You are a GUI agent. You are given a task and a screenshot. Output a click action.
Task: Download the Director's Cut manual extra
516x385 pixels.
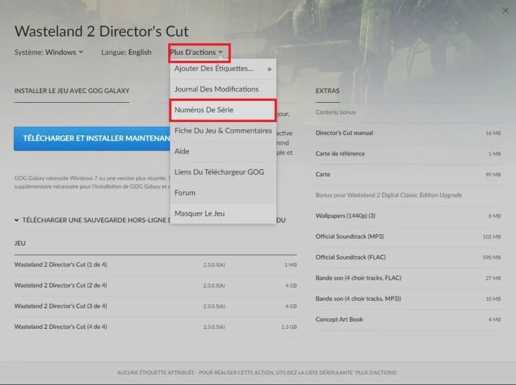coord(344,133)
